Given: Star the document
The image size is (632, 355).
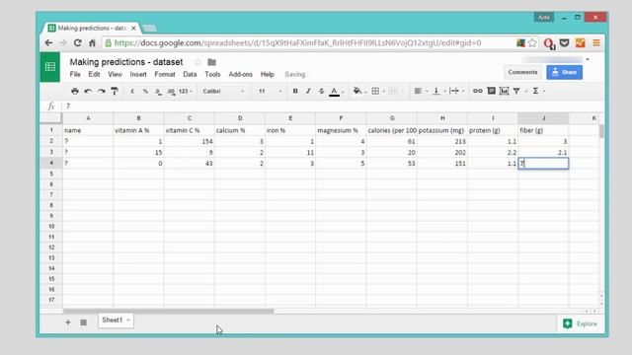Looking at the screenshot, I should coord(197,62).
